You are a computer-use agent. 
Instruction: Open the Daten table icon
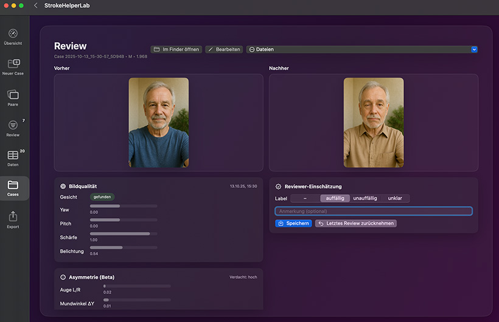pyautogui.click(x=13, y=156)
